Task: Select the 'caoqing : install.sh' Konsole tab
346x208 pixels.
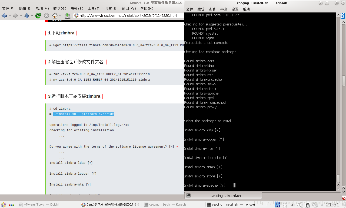Action: pyautogui.click(x=223, y=195)
